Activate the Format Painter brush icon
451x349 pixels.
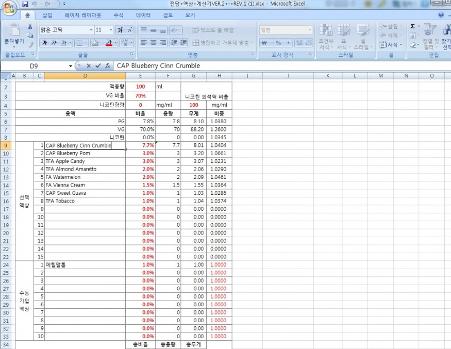coord(30,44)
